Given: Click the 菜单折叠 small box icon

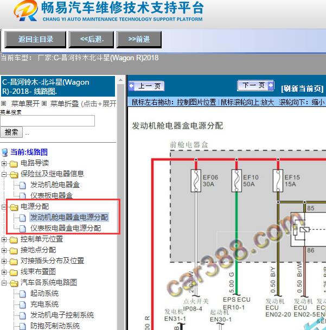Looking at the screenshot, I should [44, 103].
